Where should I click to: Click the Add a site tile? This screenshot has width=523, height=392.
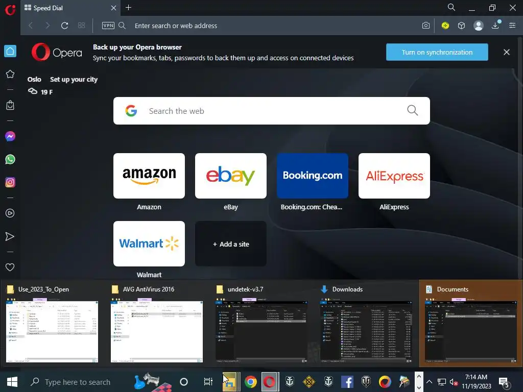tap(231, 243)
